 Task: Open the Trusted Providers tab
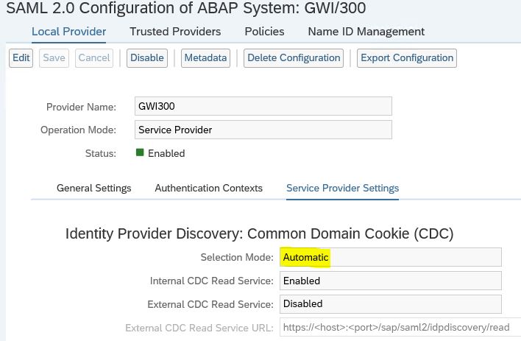pos(175,32)
